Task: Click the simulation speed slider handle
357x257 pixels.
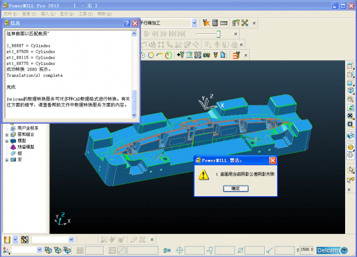Action: (218, 34)
